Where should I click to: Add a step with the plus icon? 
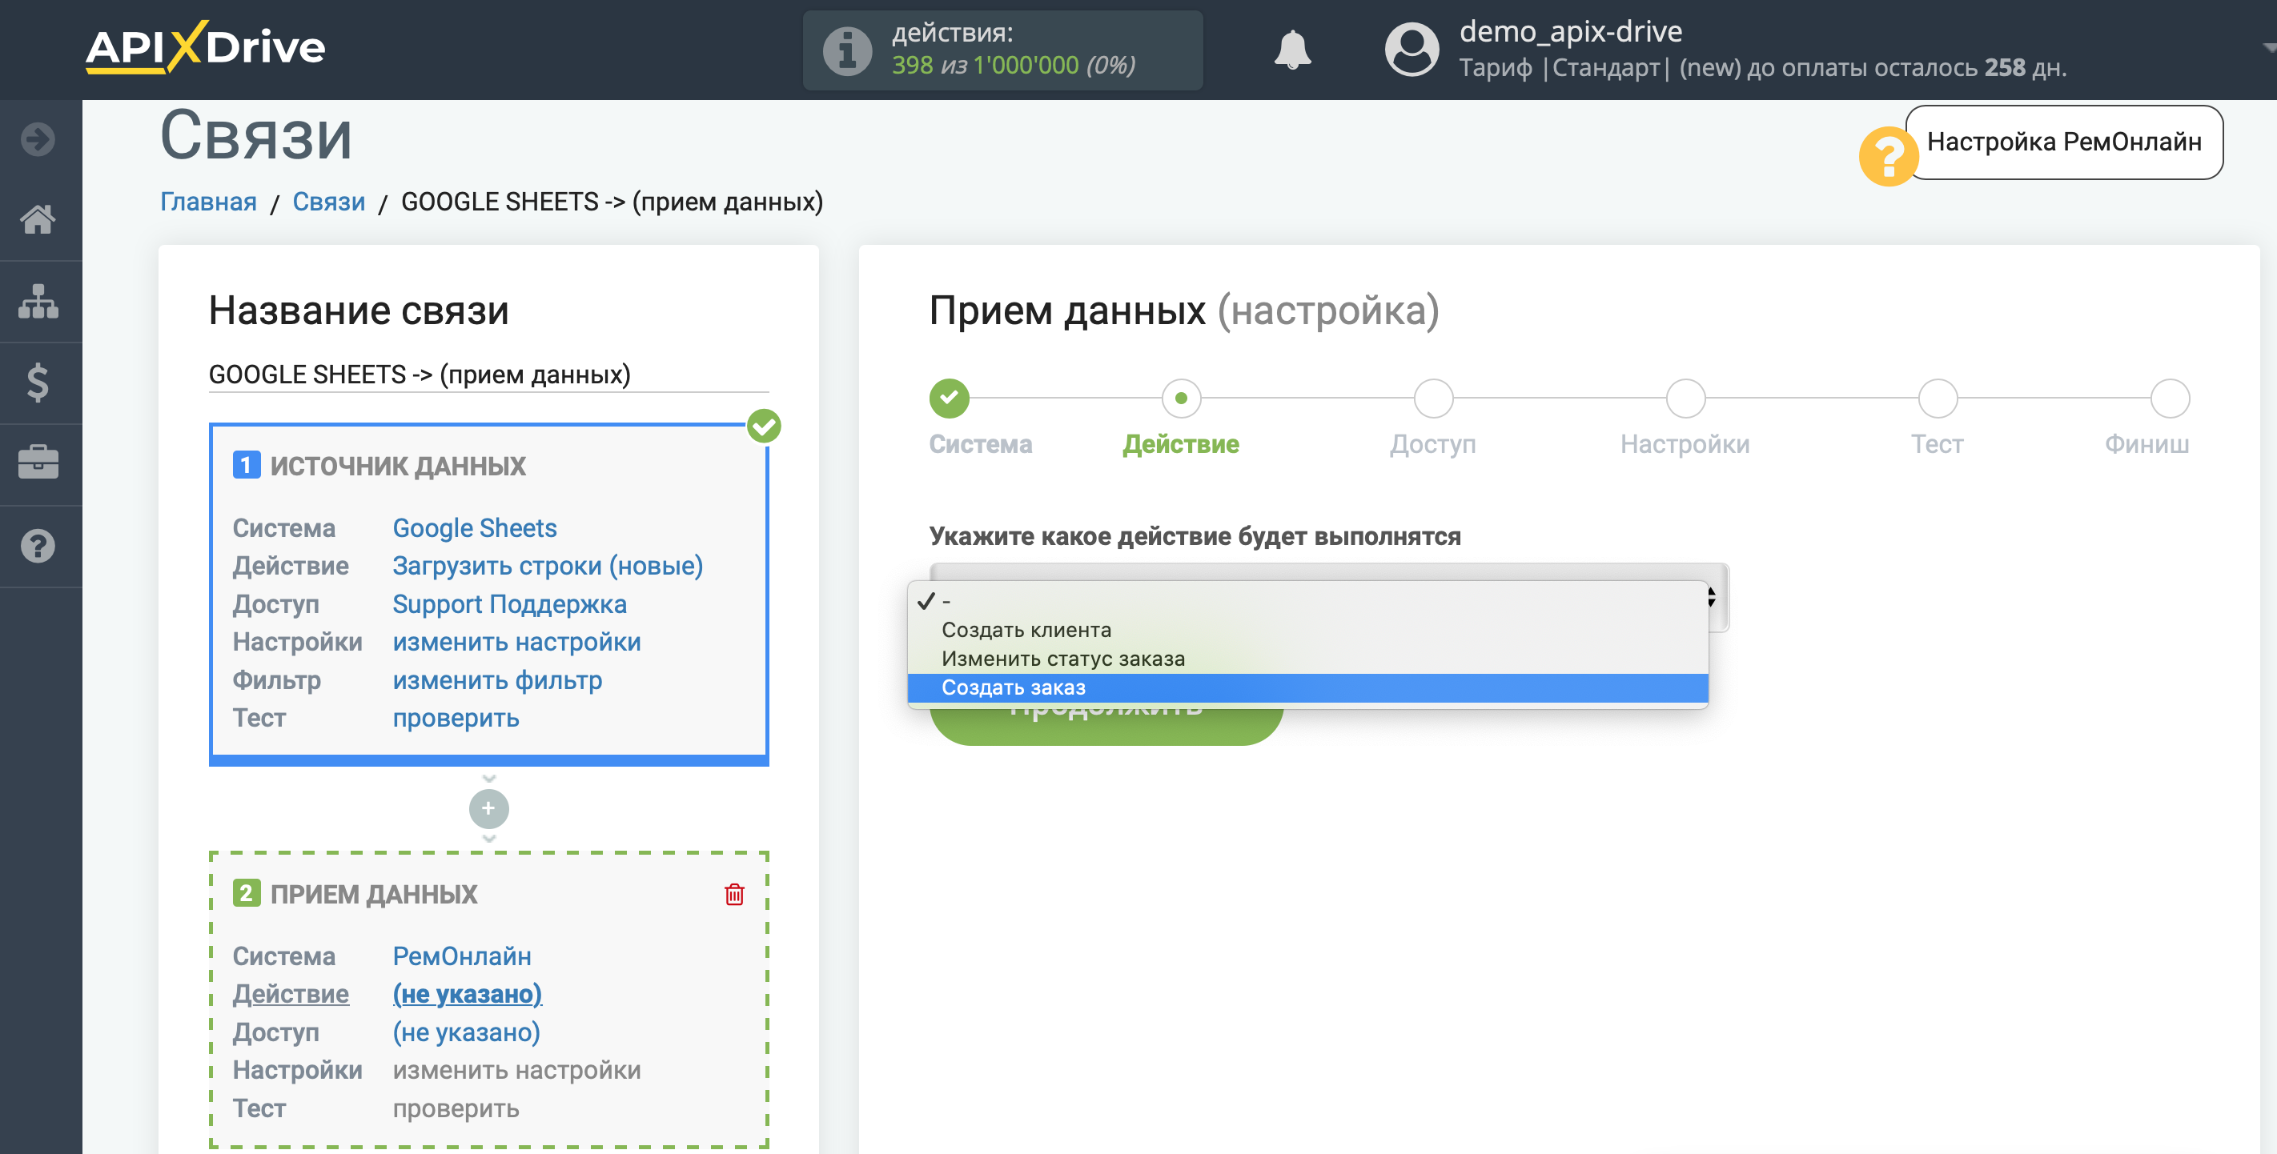coord(488,807)
